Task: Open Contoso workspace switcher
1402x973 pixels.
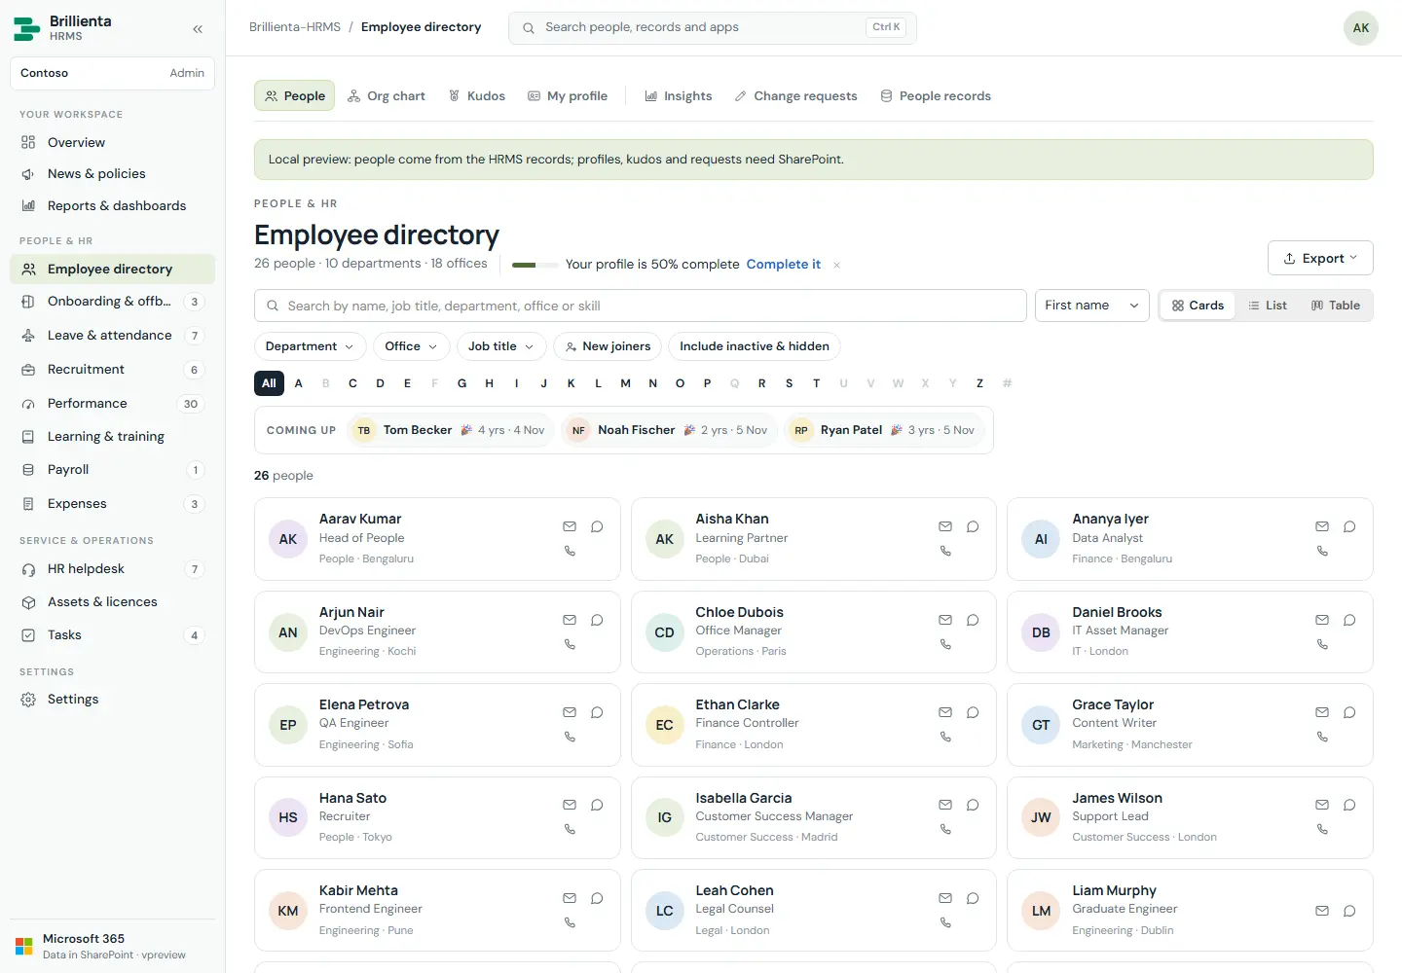Action: tap(112, 73)
